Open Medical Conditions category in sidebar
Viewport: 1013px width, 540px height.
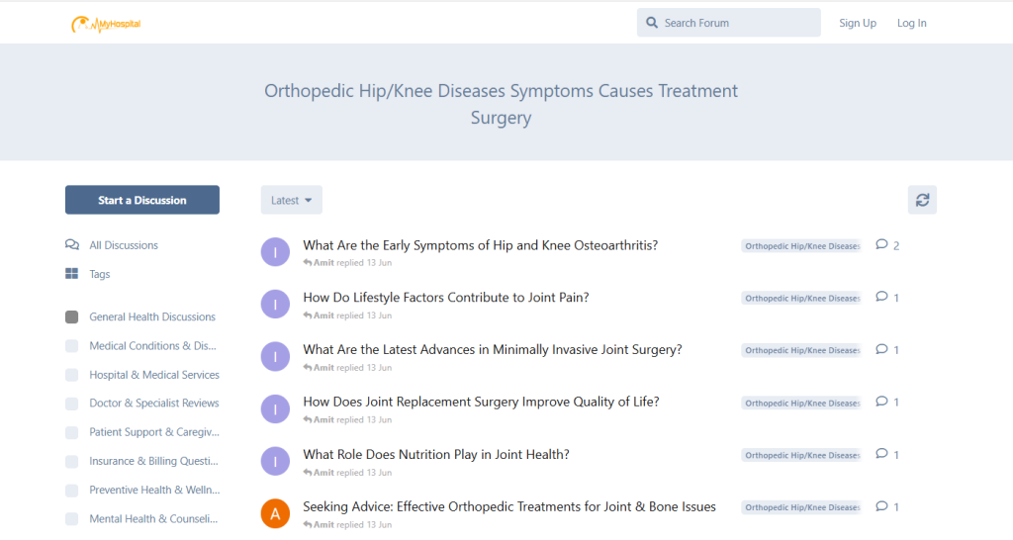tap(152, 346)
